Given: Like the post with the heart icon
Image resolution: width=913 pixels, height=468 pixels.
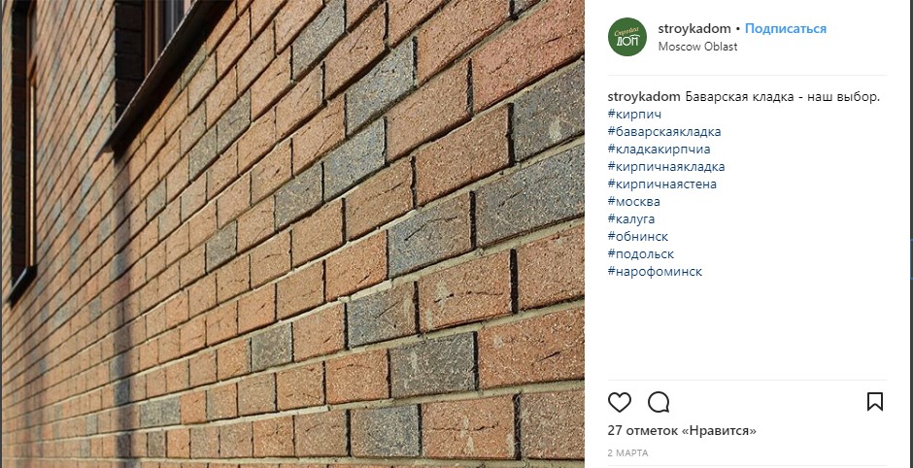Looking at the screenshot, I should click(620, 402).
